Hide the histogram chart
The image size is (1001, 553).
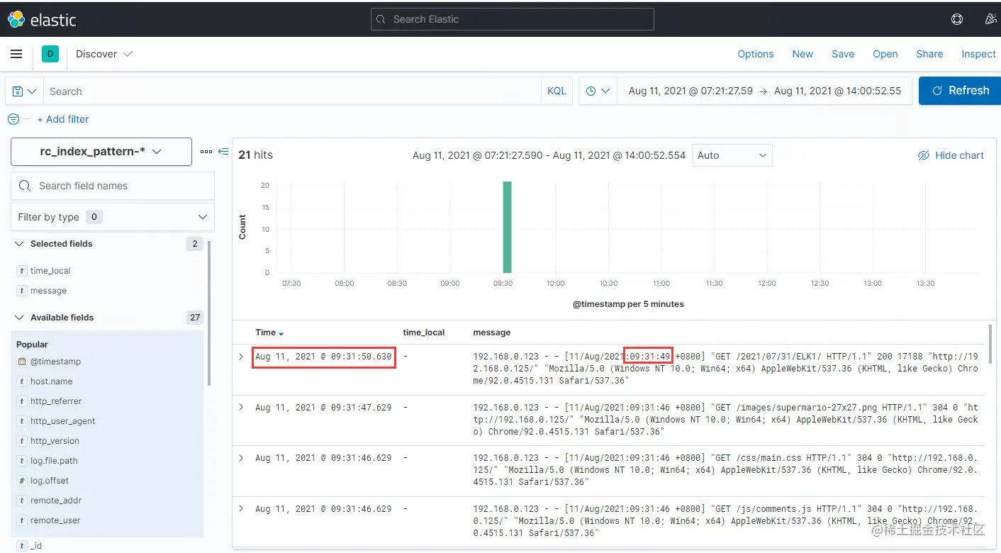pyautogui.click(x=951, y=155)
